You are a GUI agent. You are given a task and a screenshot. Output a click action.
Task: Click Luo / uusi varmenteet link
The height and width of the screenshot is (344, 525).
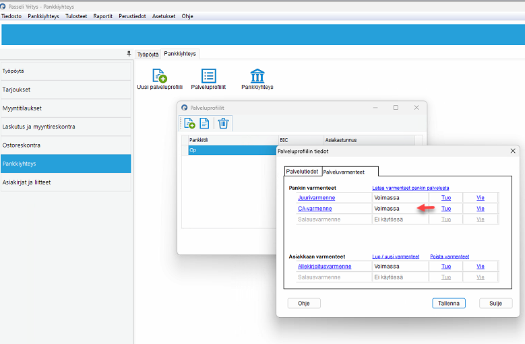click(x=396, y=256)
